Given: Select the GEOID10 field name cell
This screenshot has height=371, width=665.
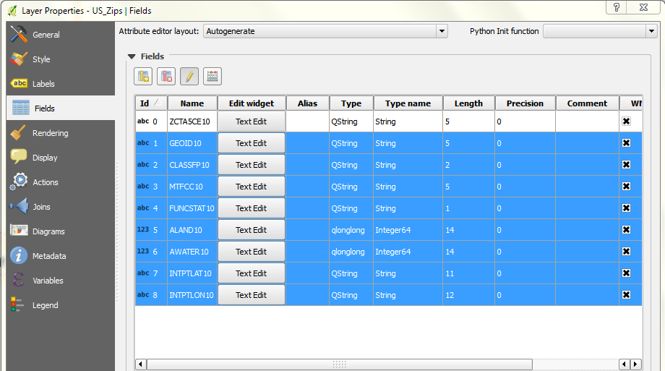Looking at the screenshot, I should 192,143.
